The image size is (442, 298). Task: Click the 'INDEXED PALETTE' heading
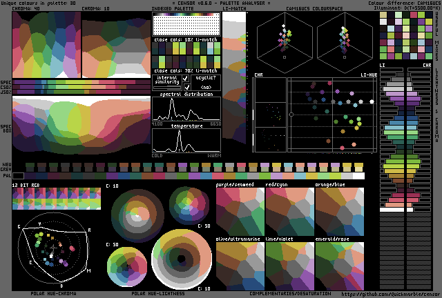tap(173, 8)
